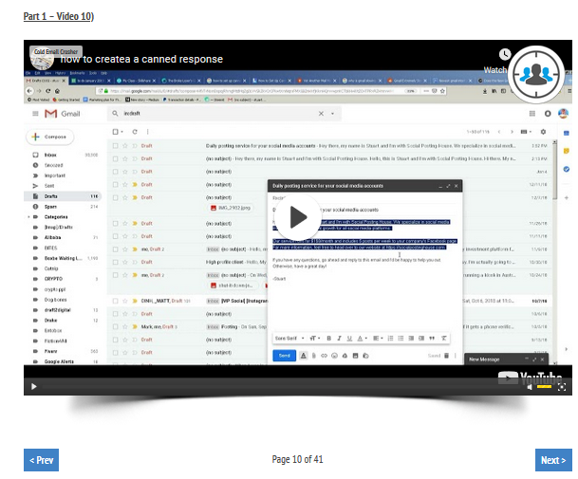The height and width of the screenshot is (479, 578).
Task: Star the 'Daily posting service' draft row
Action: [125, 146]
